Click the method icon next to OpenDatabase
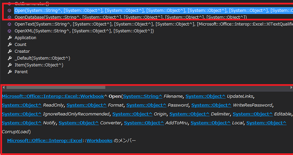 click(9, 17)
